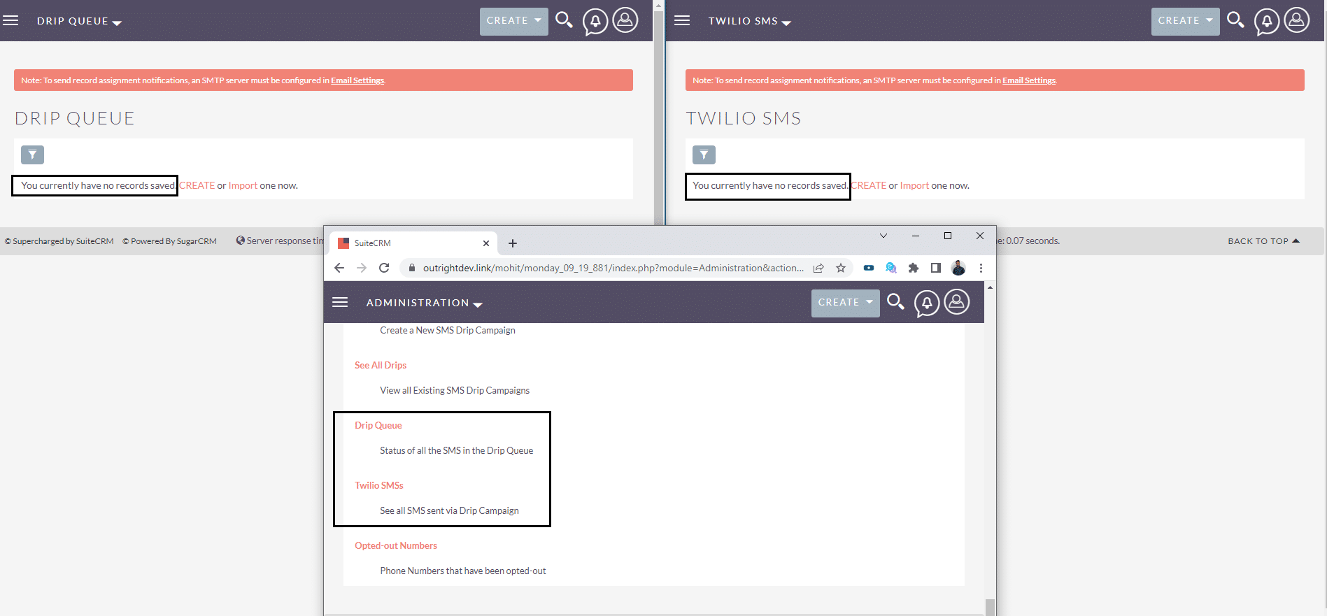Click the search extension icon
The height and width of the screenshot is (616, 1327).
point(891,268)
